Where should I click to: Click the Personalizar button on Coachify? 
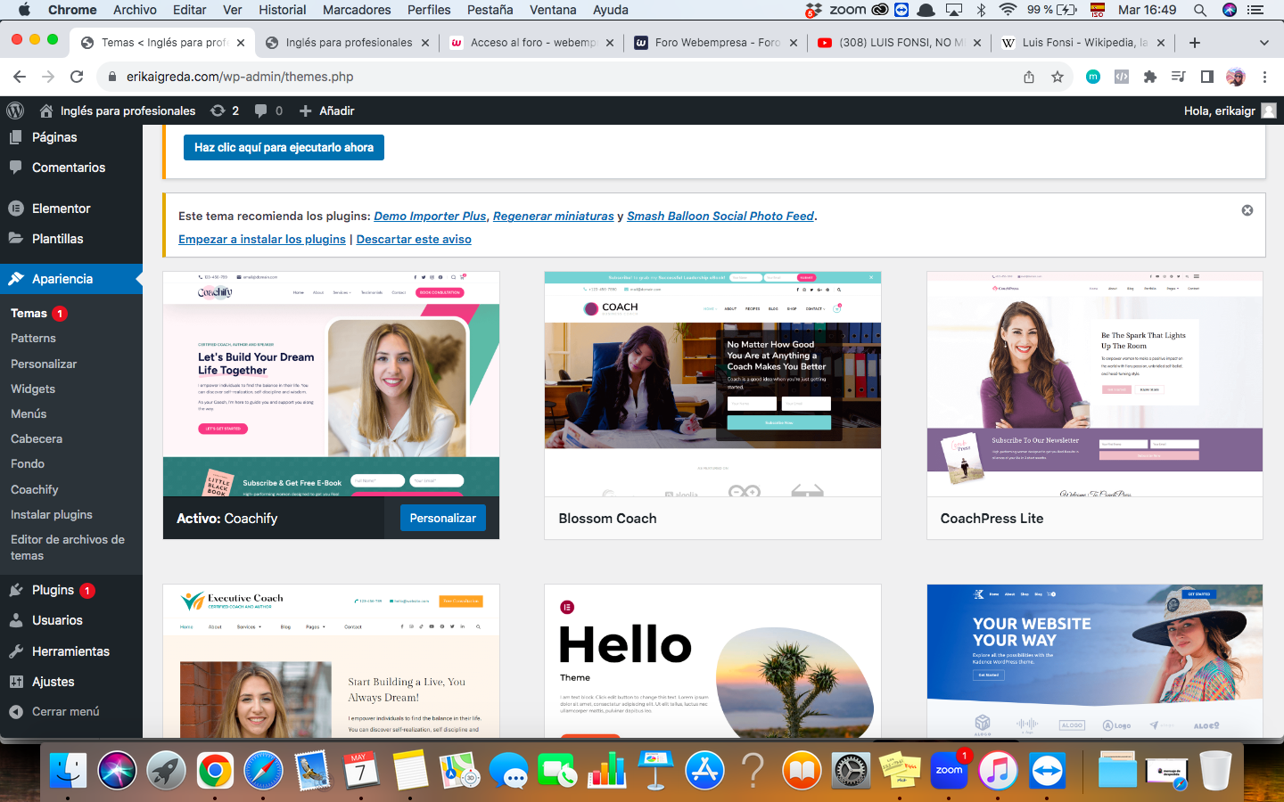coord(442,518)
